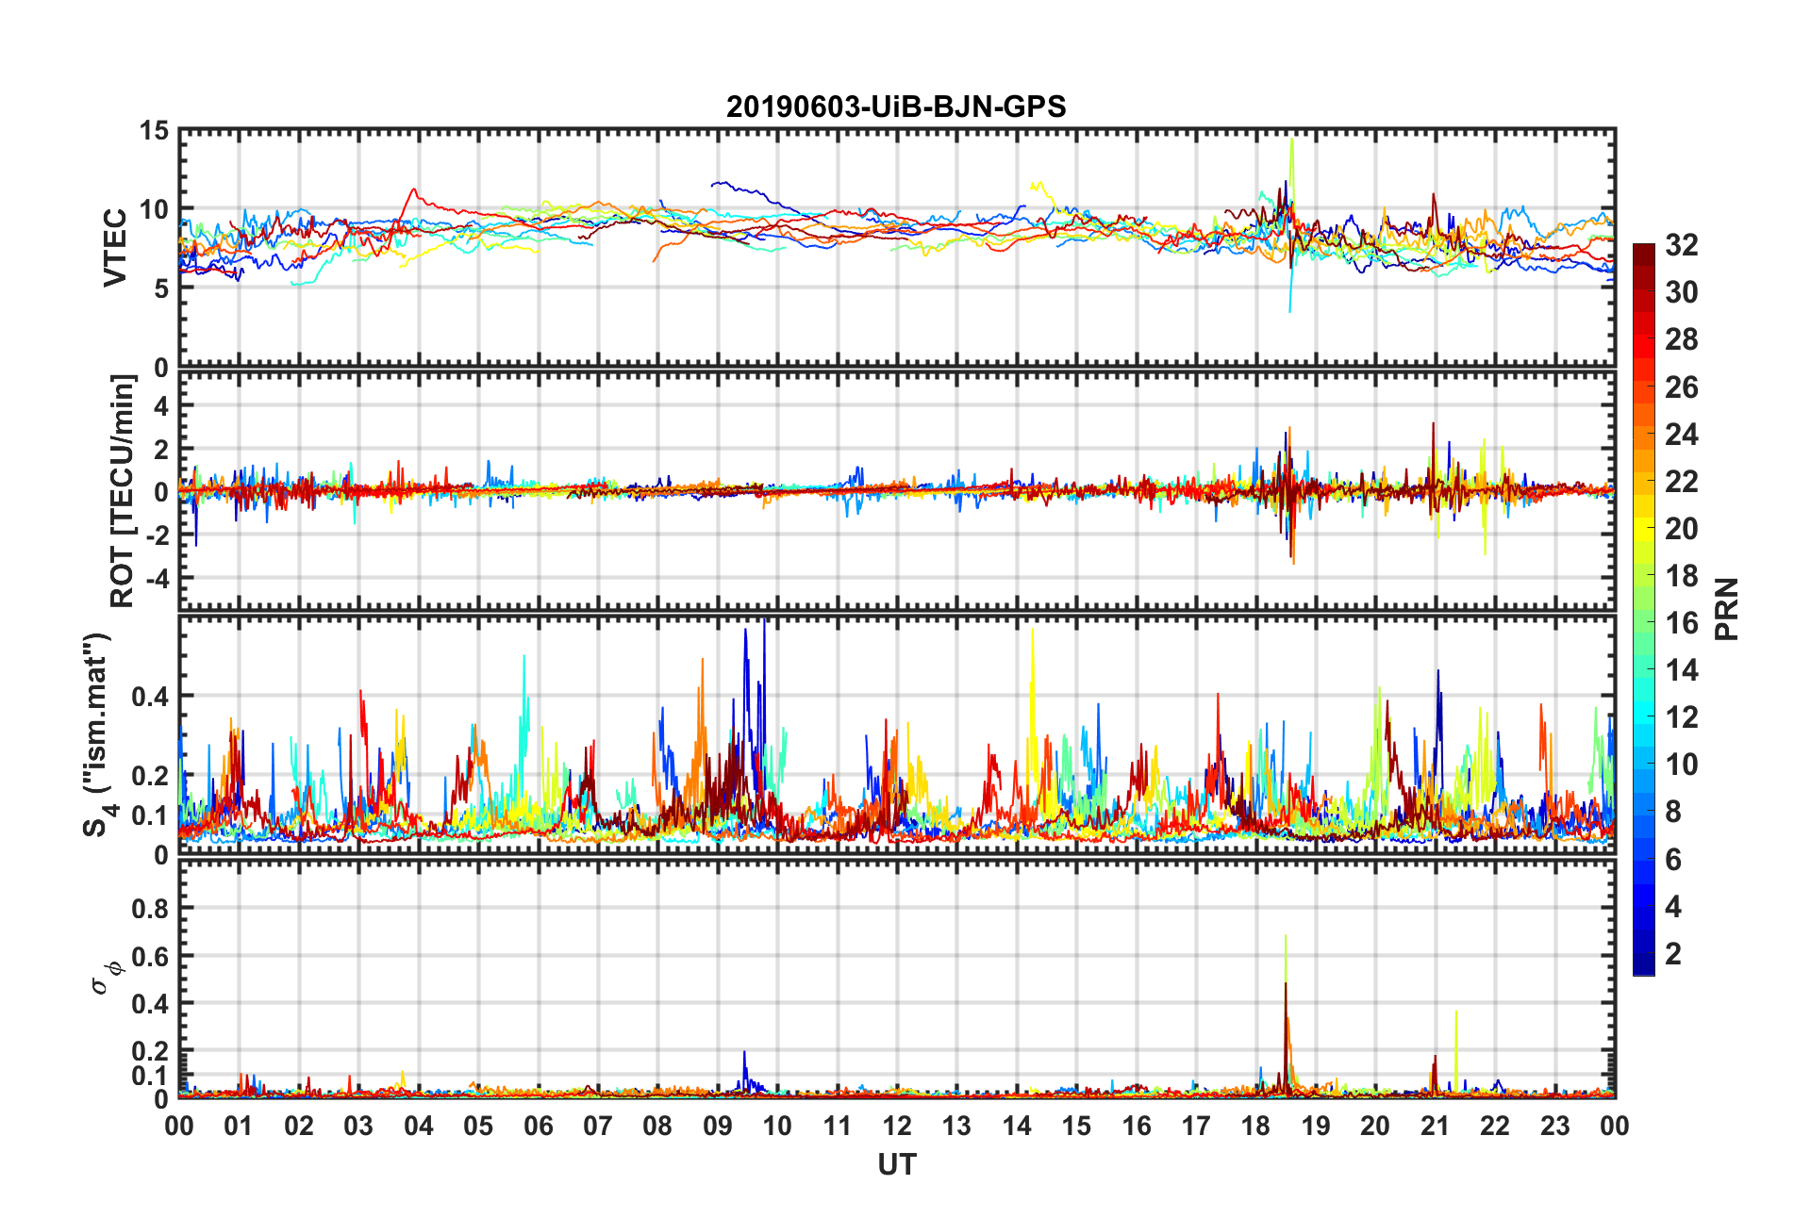
Task: Click the plot title 20190603-UiB-BJN-GPS
Action: point(896,107)
